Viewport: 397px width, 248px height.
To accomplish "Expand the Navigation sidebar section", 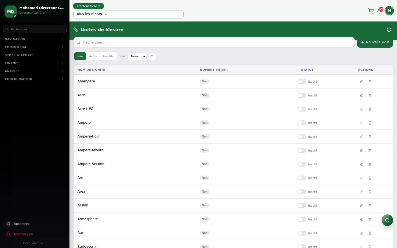I will pos(35,39).
